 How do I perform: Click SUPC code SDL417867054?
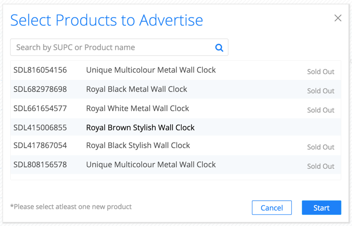pos(40,145)
